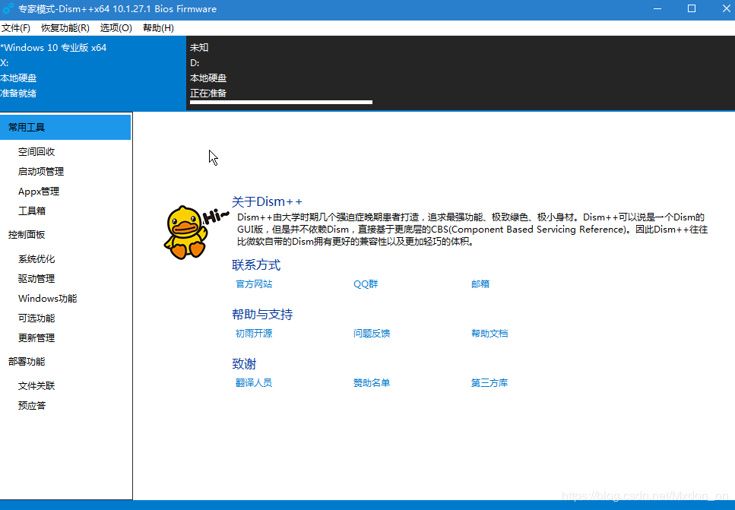
Task: Click the Dism++ icon in the title bar
Action: 8,8
